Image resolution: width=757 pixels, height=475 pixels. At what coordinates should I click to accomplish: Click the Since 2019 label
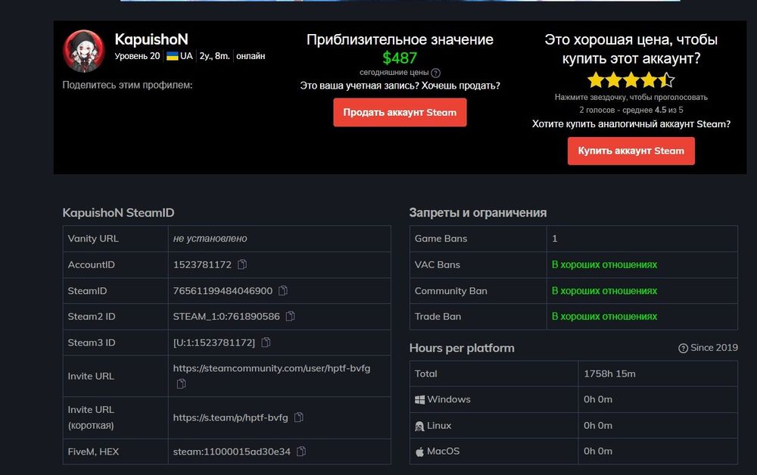coord(714,348)
